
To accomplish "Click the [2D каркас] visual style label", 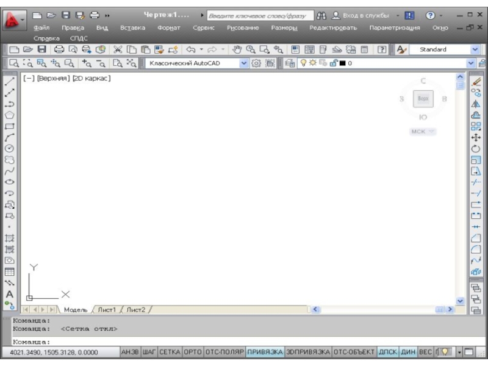I will click(x=91, y=78).
